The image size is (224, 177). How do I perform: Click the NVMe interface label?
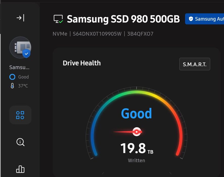click(60, 34)
